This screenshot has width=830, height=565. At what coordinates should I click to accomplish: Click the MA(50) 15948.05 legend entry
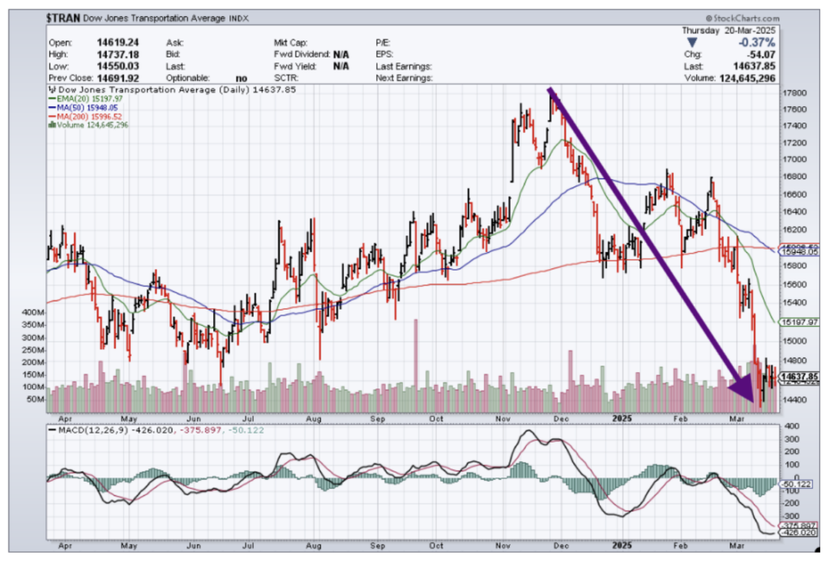point(83,108)
